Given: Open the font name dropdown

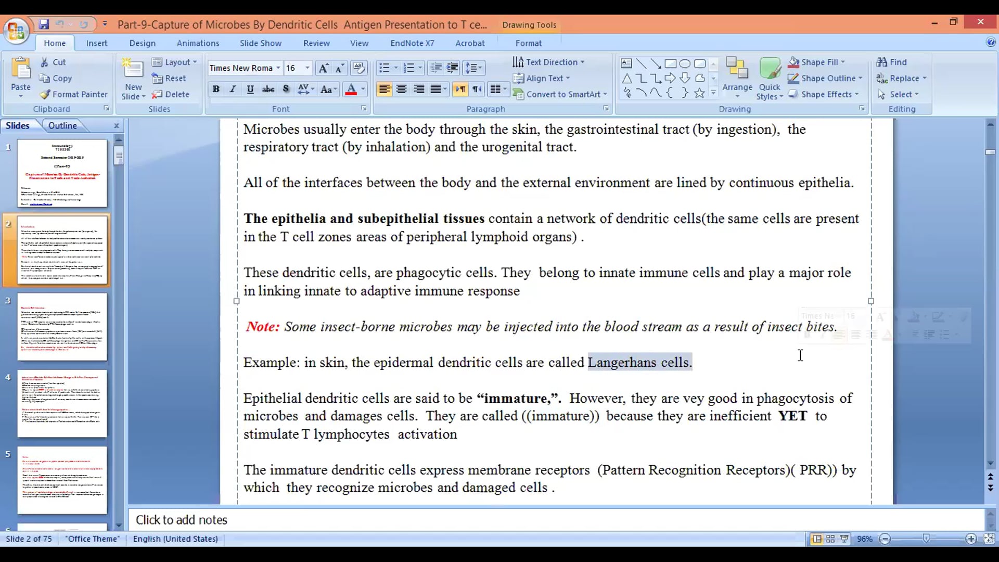Looking at the screenshot, I should pyautogui.click(x=278, y=68).
